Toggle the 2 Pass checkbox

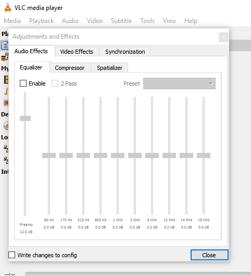[x=55, y=83]
